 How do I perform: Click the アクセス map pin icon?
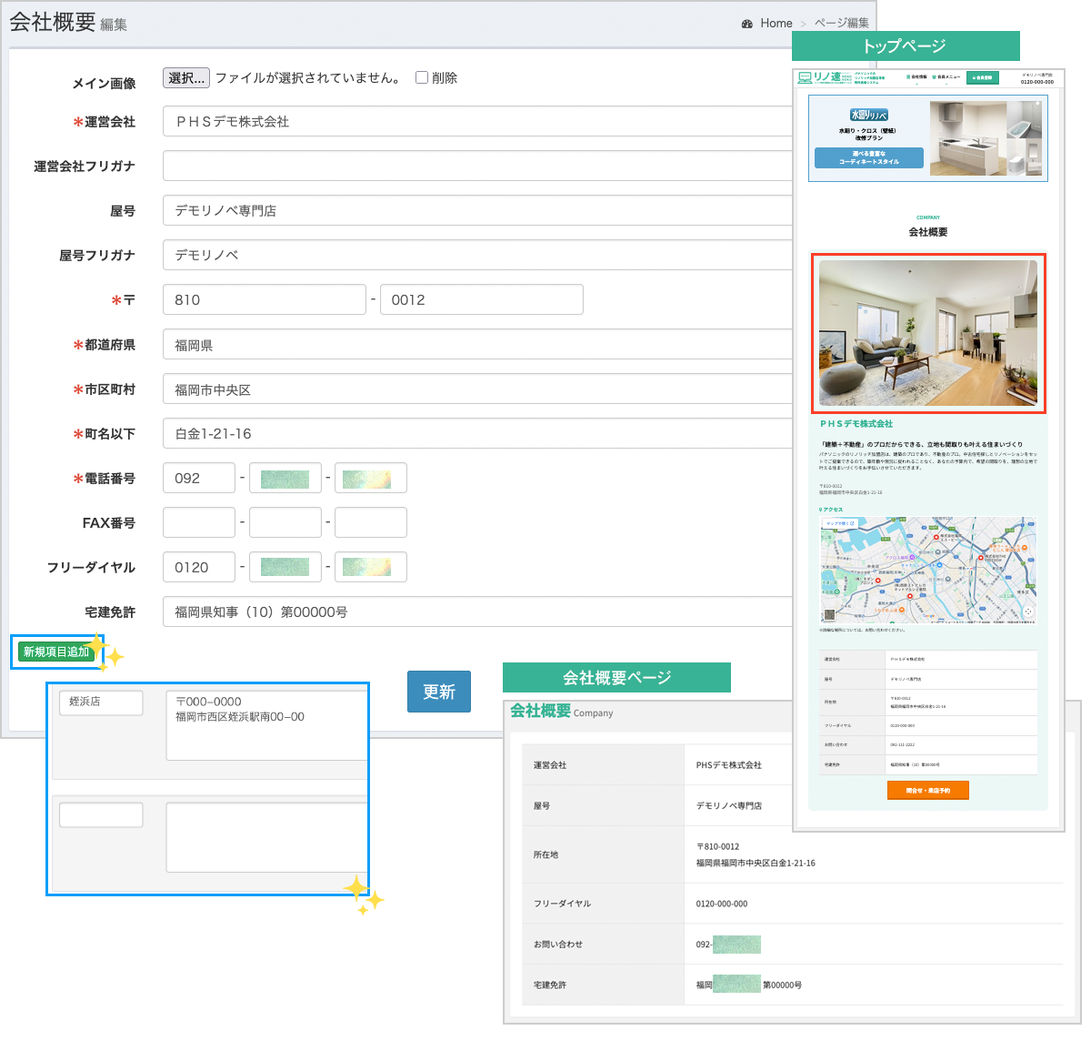pyautogui.click(x=821, y=510)
